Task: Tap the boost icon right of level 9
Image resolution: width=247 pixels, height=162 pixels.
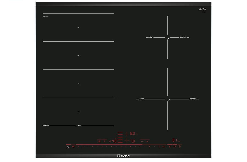Action: coord(164,147)
